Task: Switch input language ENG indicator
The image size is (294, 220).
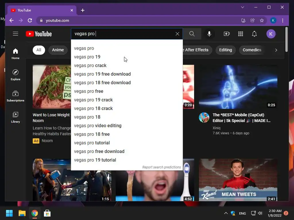Action: 242,213
